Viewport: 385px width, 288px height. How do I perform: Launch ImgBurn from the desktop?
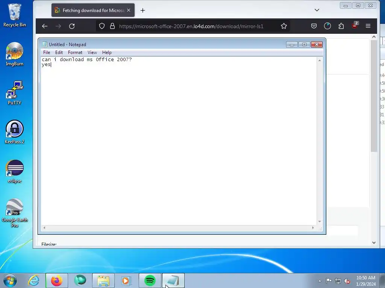(15, 54)
